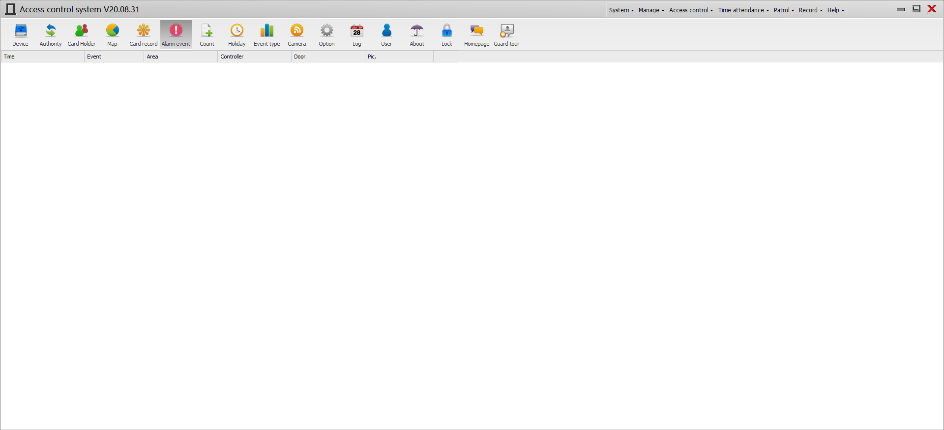Open the Option gear icon
Screen dimensions: 944x430
click(x=327, y=34)
